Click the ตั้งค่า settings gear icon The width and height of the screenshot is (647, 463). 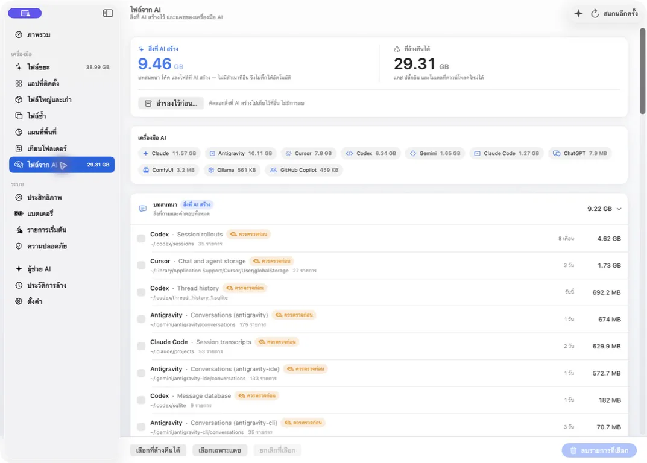(19, 301)
